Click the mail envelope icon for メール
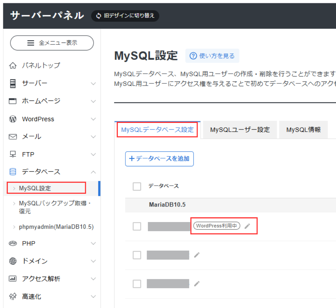This screenshot has width=336, height=308. pyautogui.click(x=13, y=137)
